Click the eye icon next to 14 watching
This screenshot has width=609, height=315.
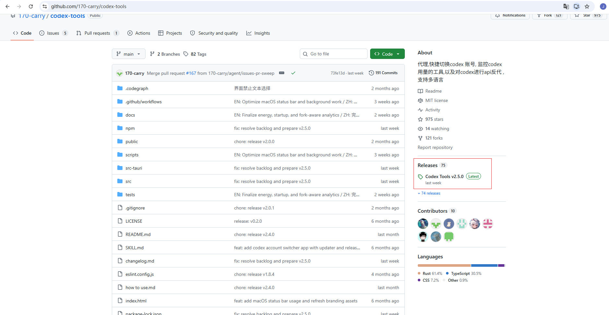(420, 129)
